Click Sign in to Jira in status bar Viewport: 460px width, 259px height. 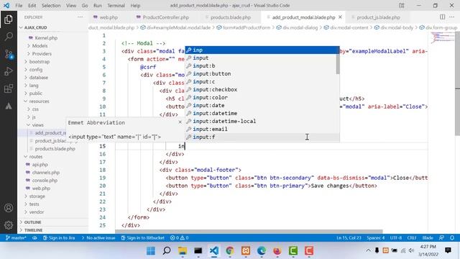click(x=59, y=238)
